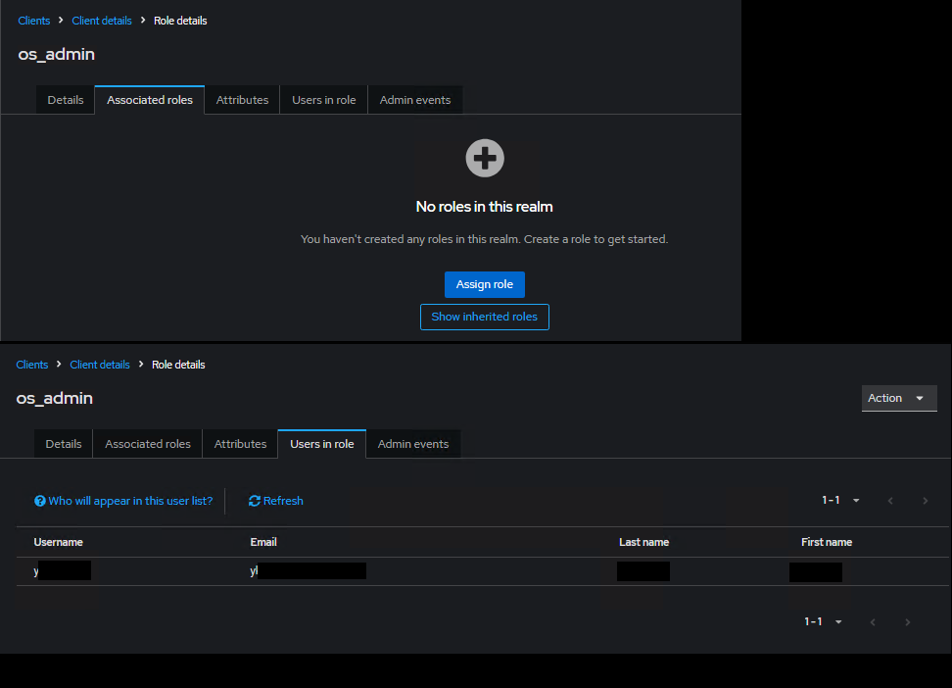Follow Clients breadcrumb link in lower panel
The height and width of the screenshot is (688, 952).
coord(32,365)
